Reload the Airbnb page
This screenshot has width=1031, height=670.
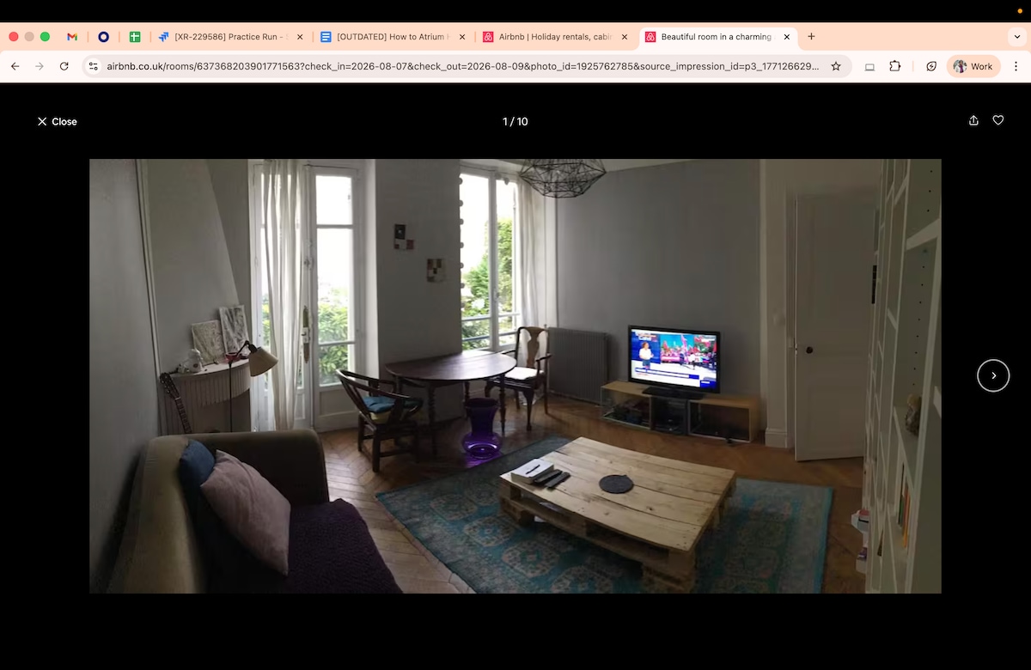[64, 66]
